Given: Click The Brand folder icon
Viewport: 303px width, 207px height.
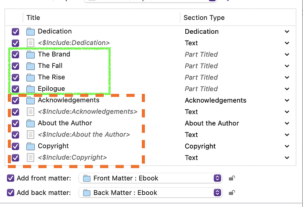Looking at the screenshot, I should [x=30, y=54].
